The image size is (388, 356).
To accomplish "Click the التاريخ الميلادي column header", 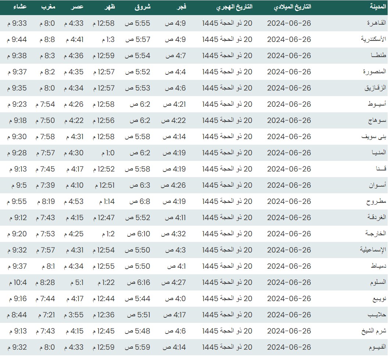I will [293, 7].
